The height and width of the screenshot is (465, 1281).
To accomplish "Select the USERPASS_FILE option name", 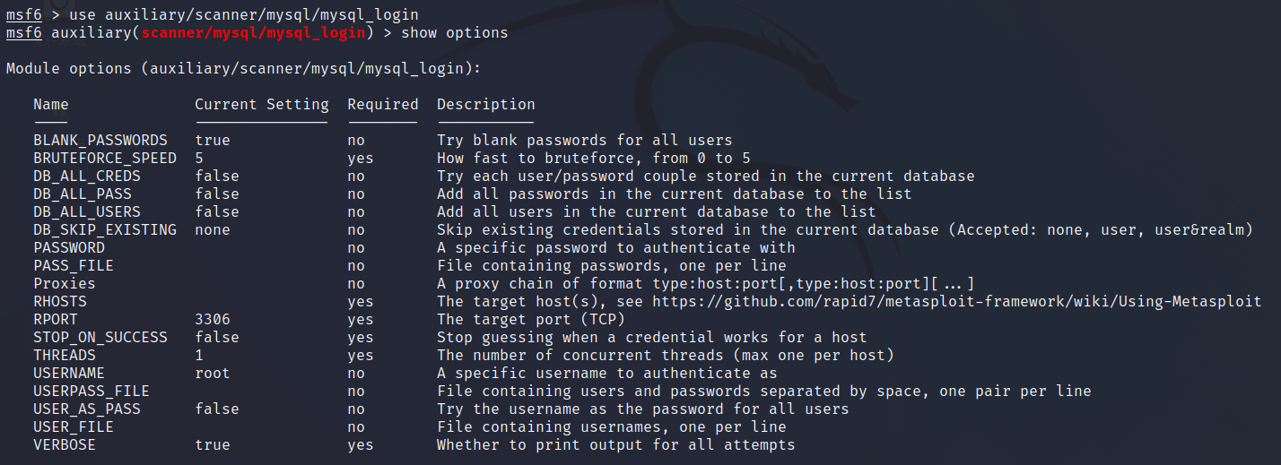I will [x=91, y=392].
